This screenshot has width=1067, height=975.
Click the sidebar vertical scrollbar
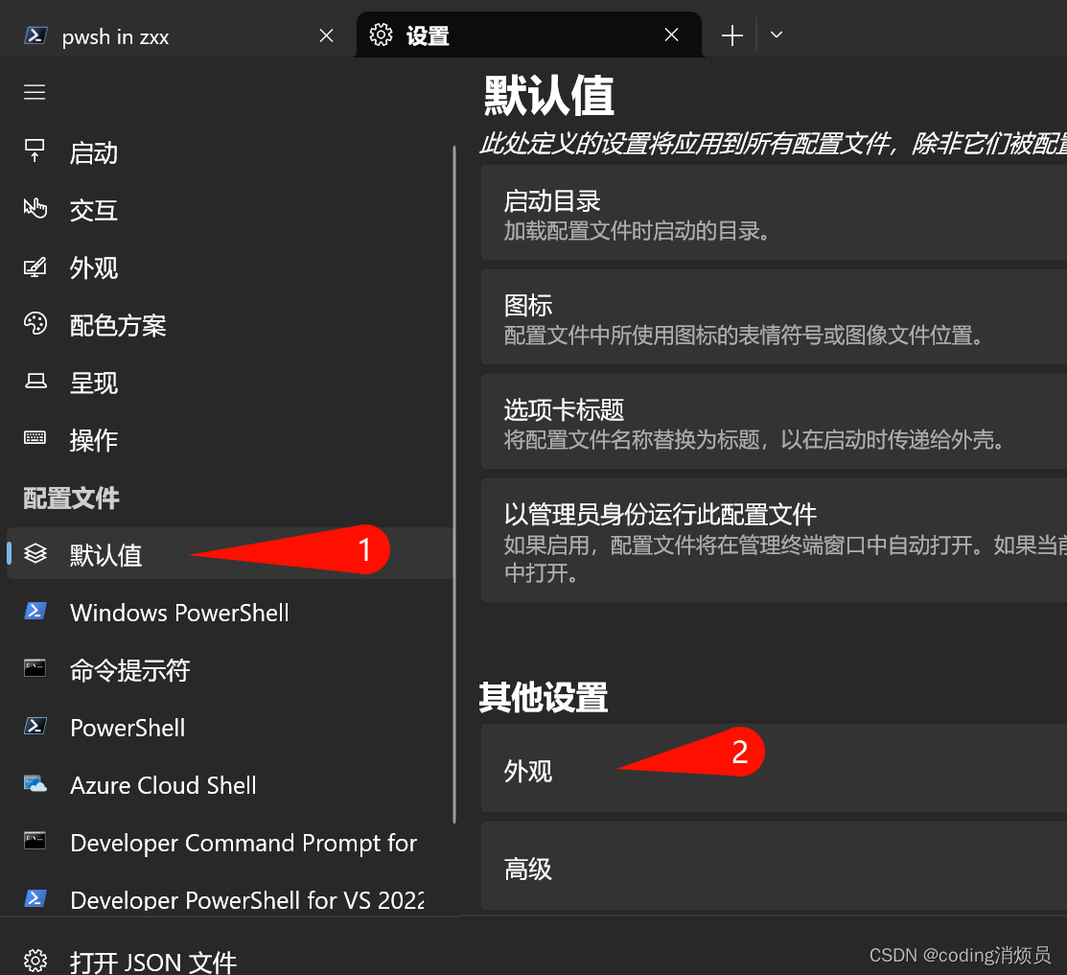point(453,484)
